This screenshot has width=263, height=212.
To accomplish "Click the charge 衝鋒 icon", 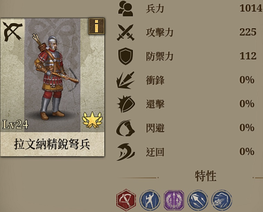I will [x=125, y=80].
